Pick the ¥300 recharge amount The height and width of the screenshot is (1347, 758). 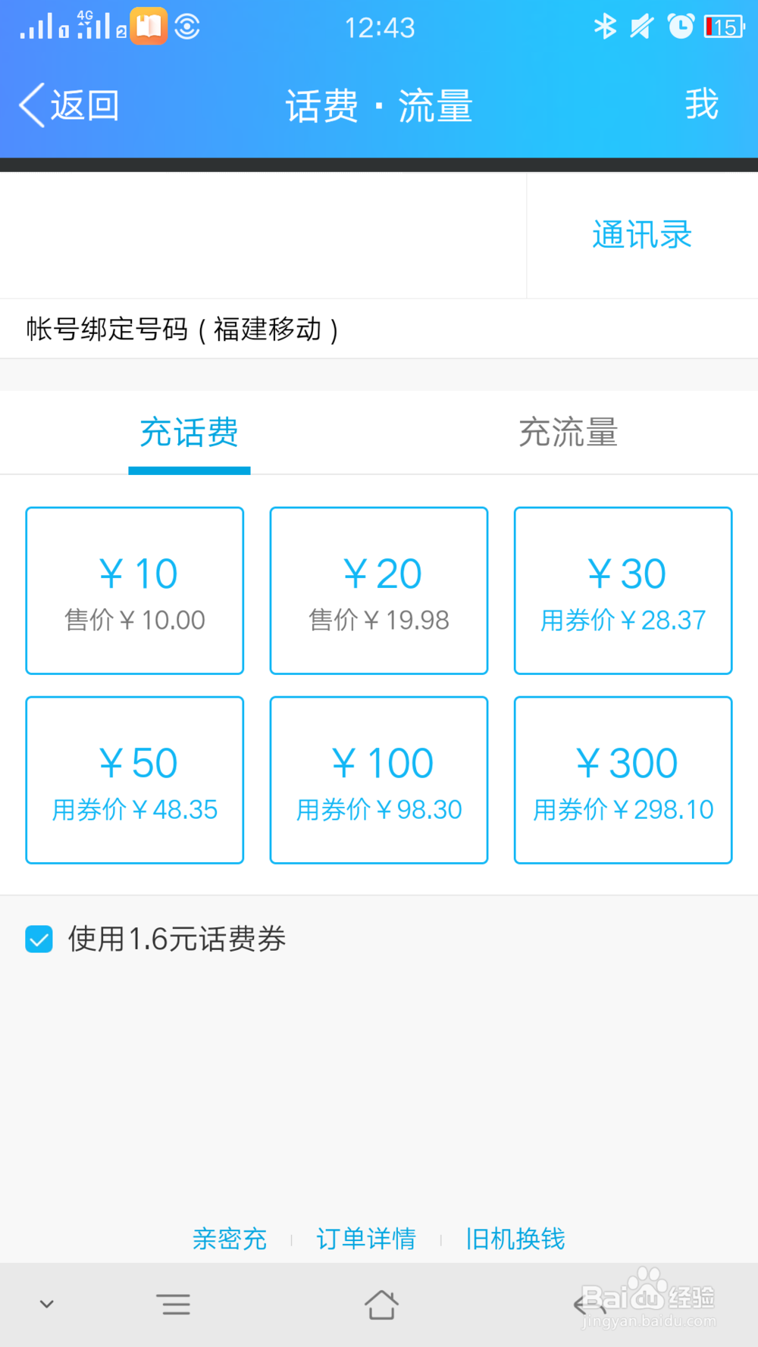point(623,780)
